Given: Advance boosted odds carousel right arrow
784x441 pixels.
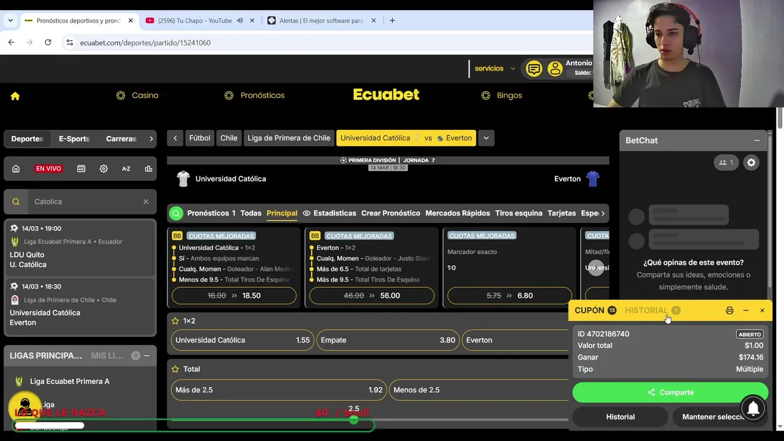Looking at the screenshot, I should 595,268.
